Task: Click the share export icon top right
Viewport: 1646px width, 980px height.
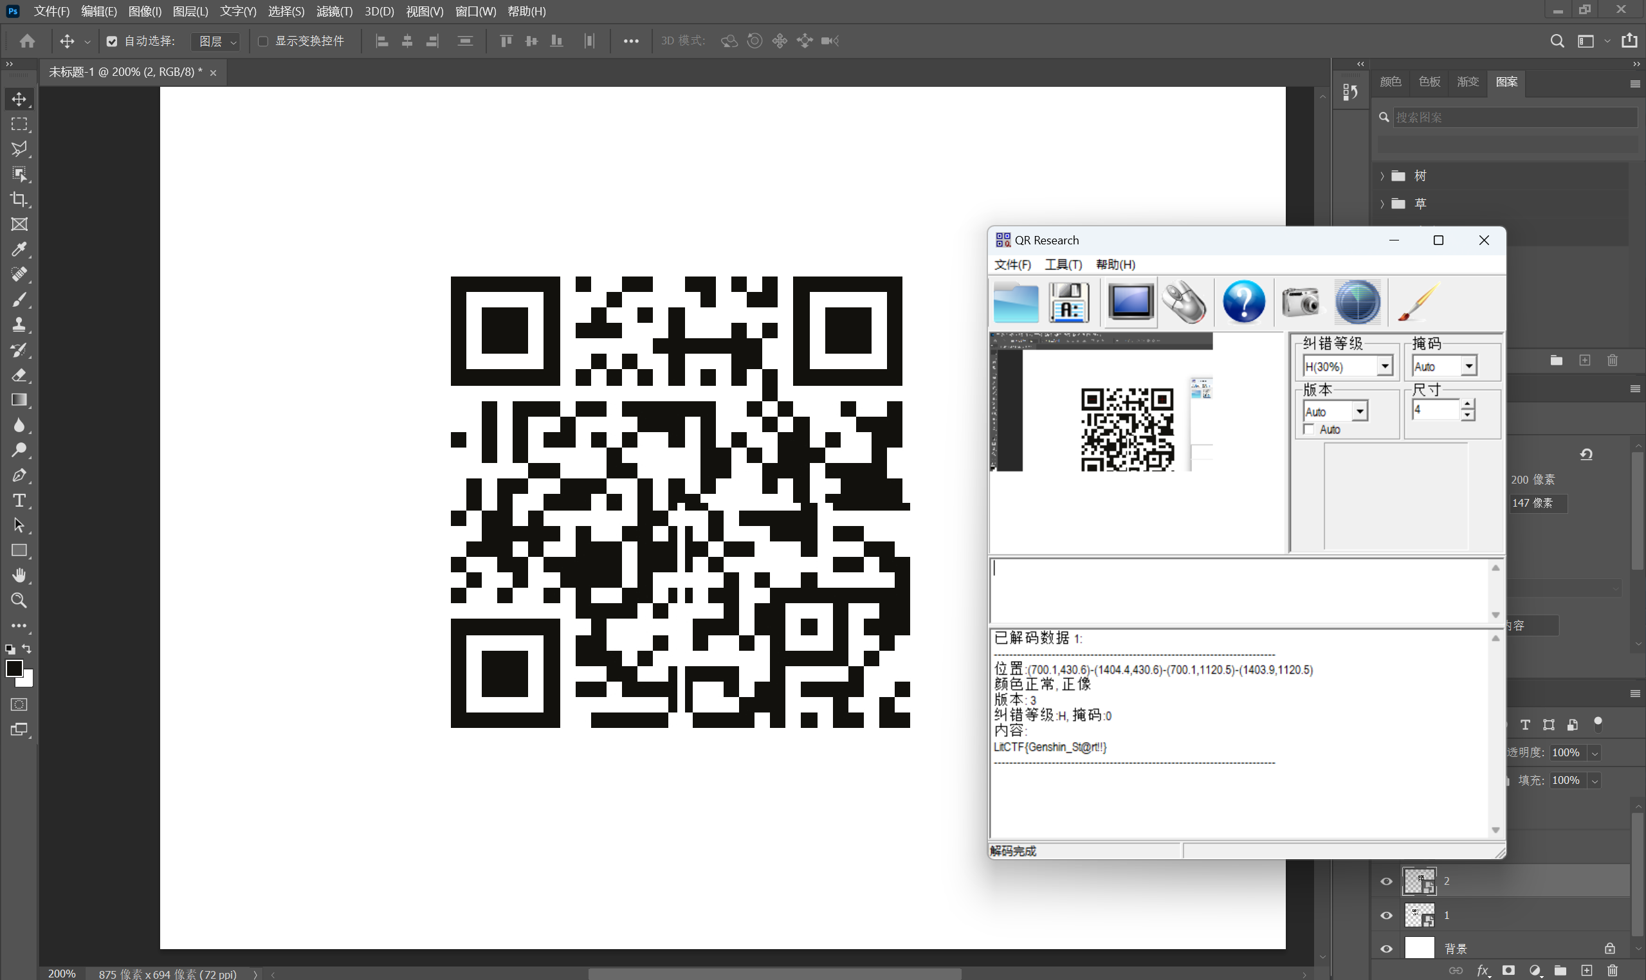Action: coord(1629,41)
